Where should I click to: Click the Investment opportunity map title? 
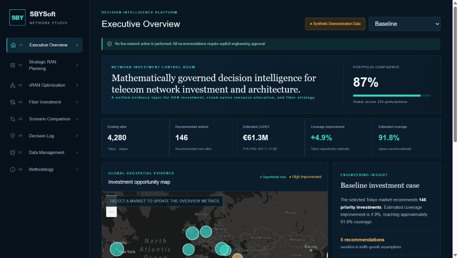139,182
